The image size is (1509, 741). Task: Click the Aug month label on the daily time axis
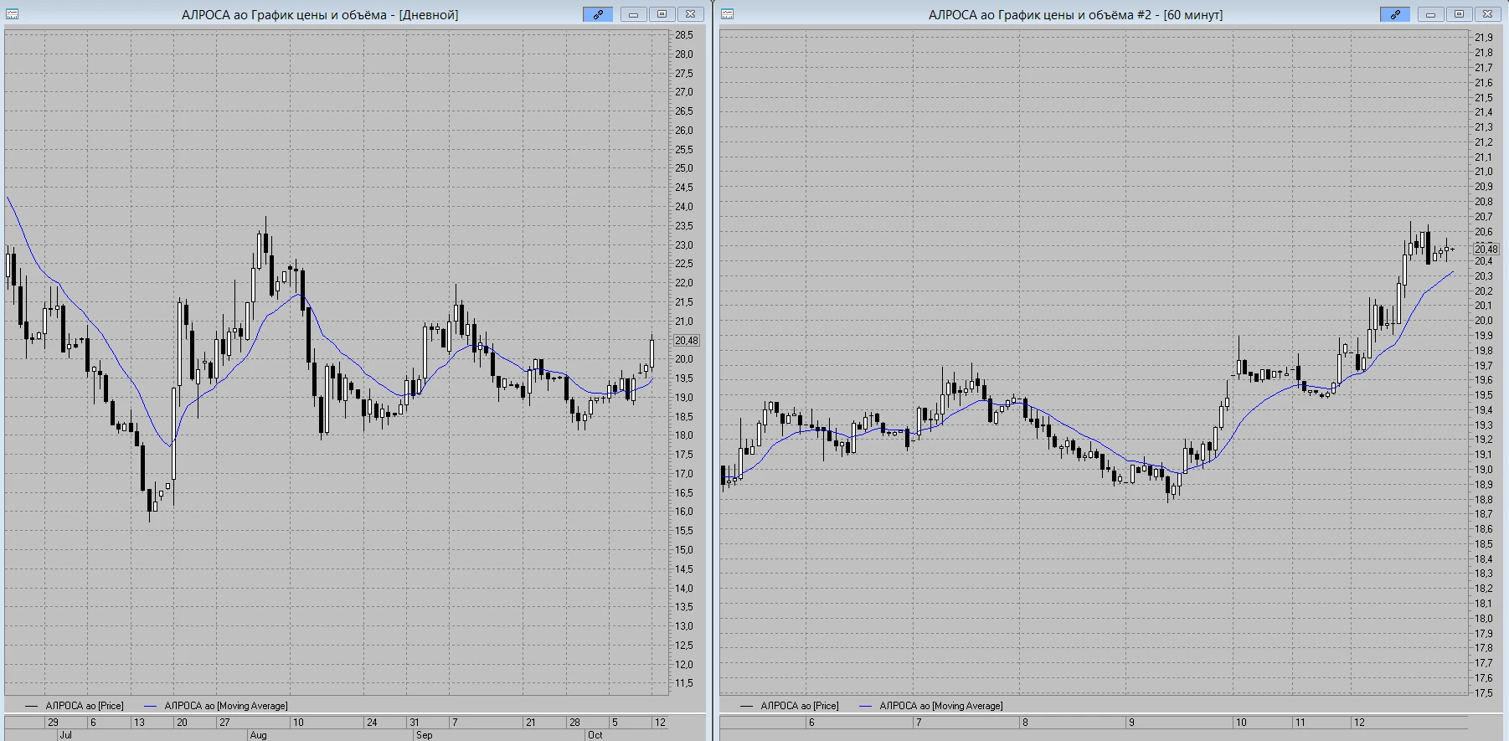(x=258, y=735)
